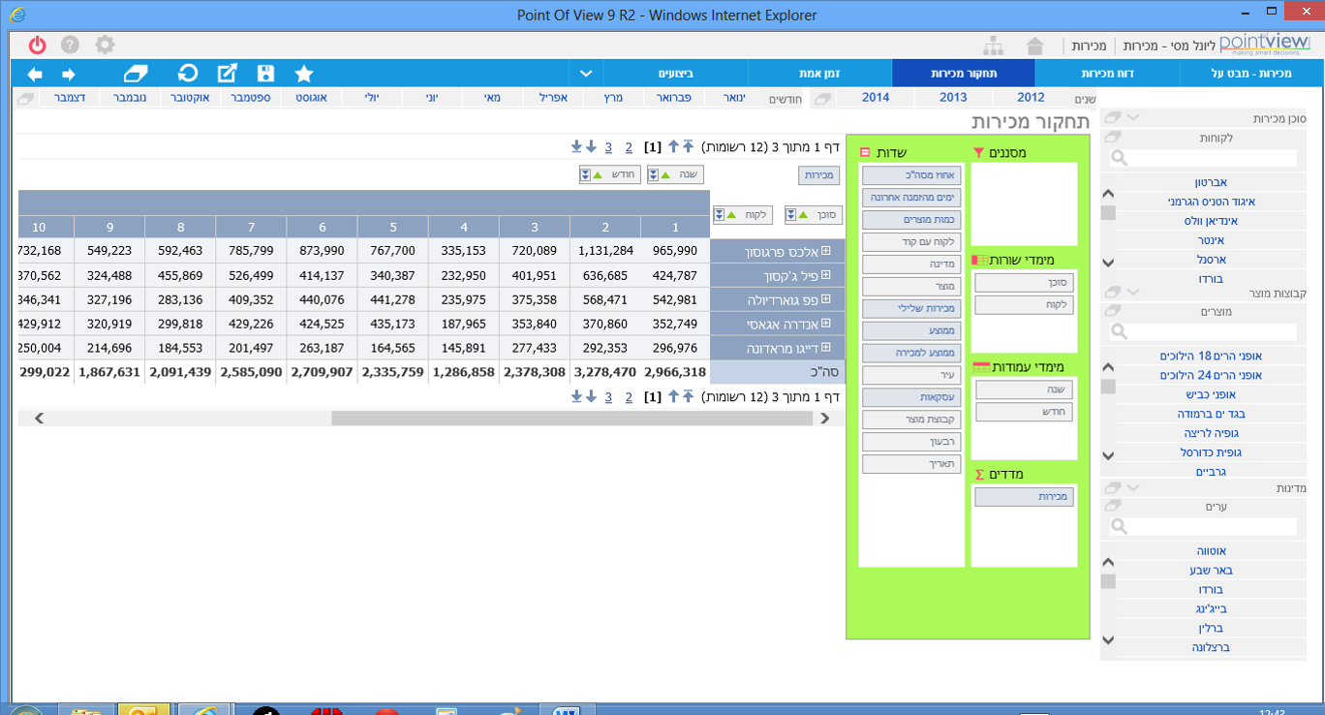Image resolution: width=1325 pixels, height=715 pixels.
Task: Save using the floppy disk icon
Action: [265, 74]
